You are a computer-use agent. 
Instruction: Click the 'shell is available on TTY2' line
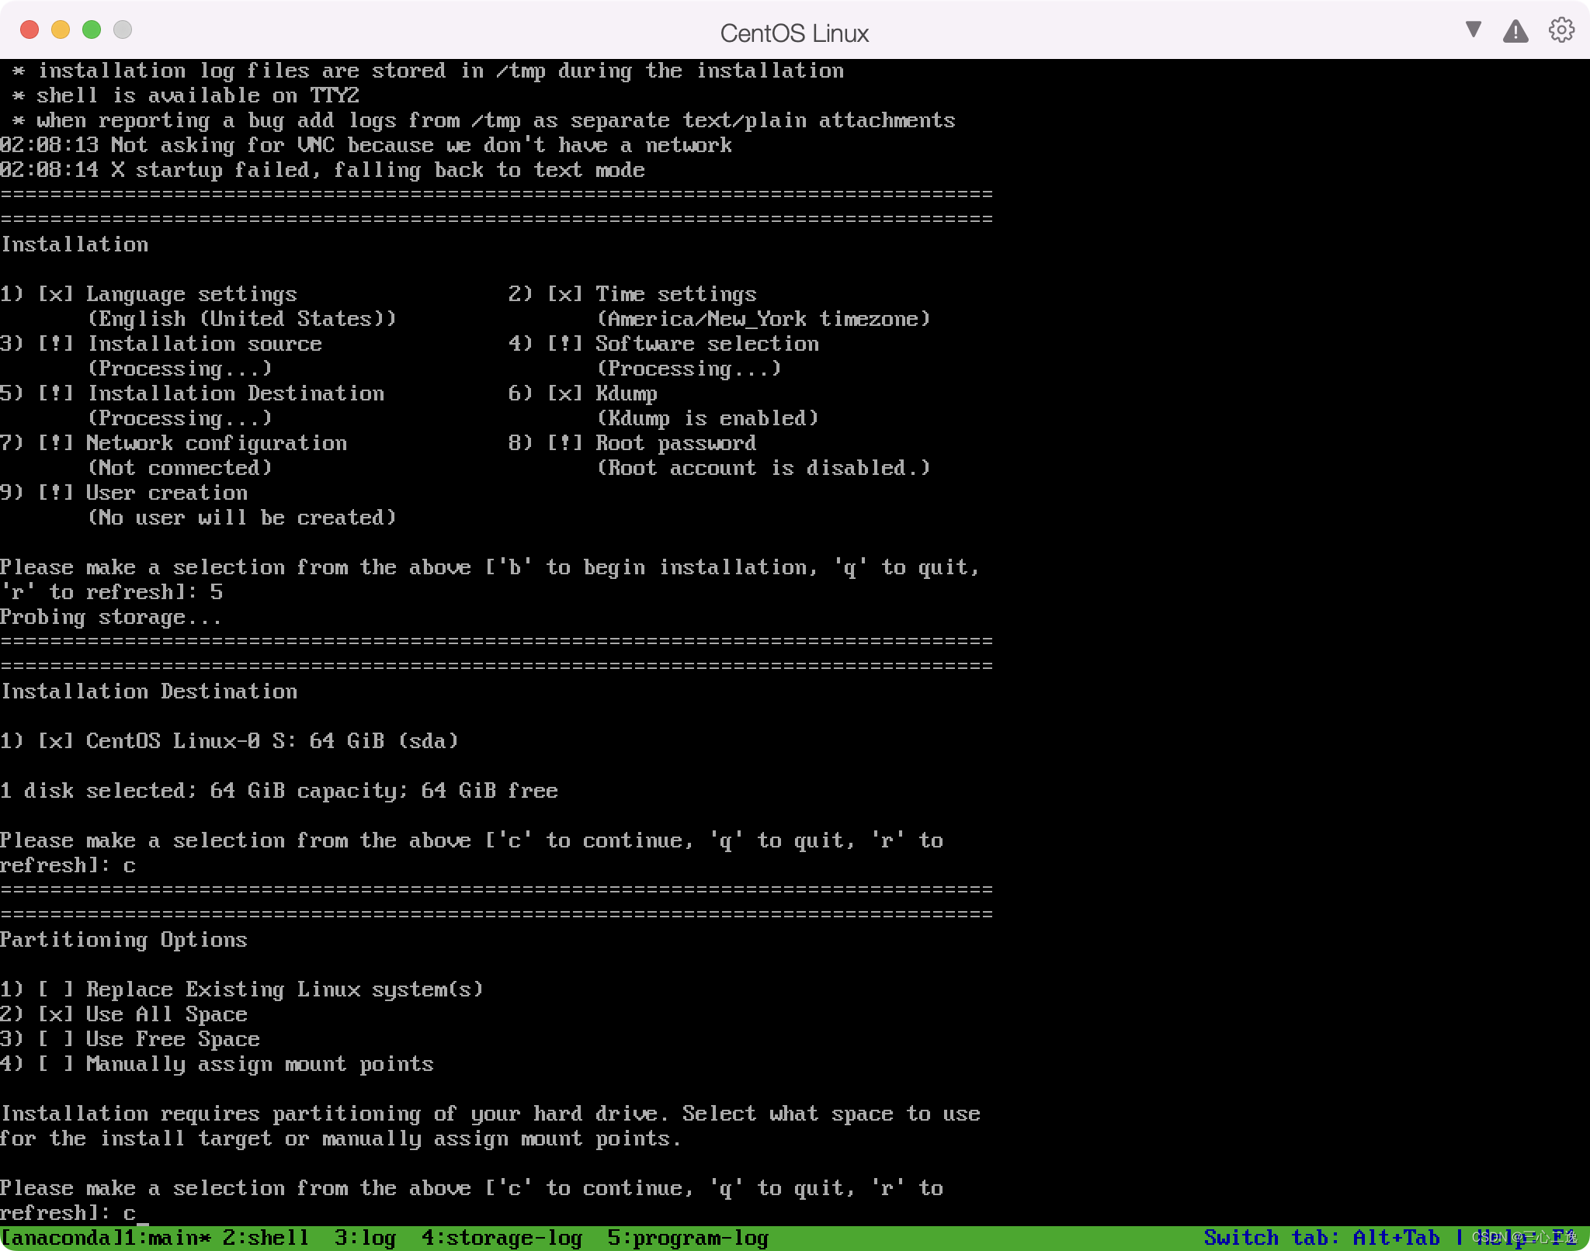186,95
